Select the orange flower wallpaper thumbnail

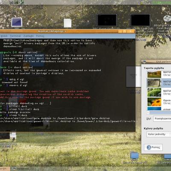click(x=154, y=102)
